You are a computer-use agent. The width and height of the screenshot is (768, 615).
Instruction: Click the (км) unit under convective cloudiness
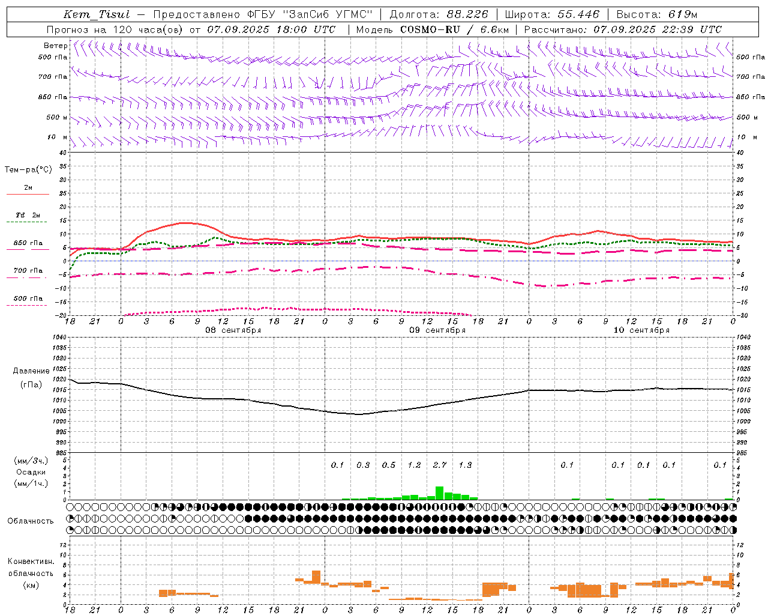click(31, 585)
